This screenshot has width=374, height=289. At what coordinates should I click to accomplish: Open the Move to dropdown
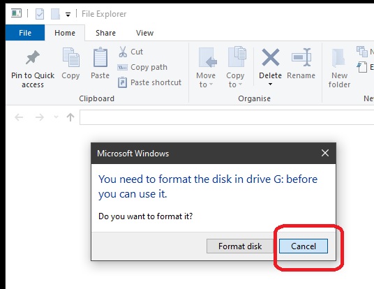coord(206,80)
